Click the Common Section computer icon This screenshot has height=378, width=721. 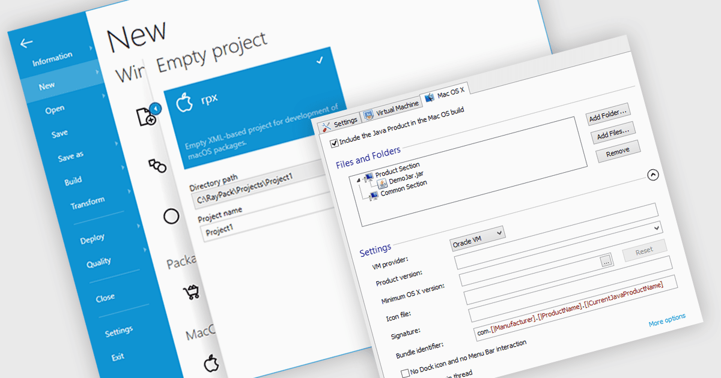point(374,195)
